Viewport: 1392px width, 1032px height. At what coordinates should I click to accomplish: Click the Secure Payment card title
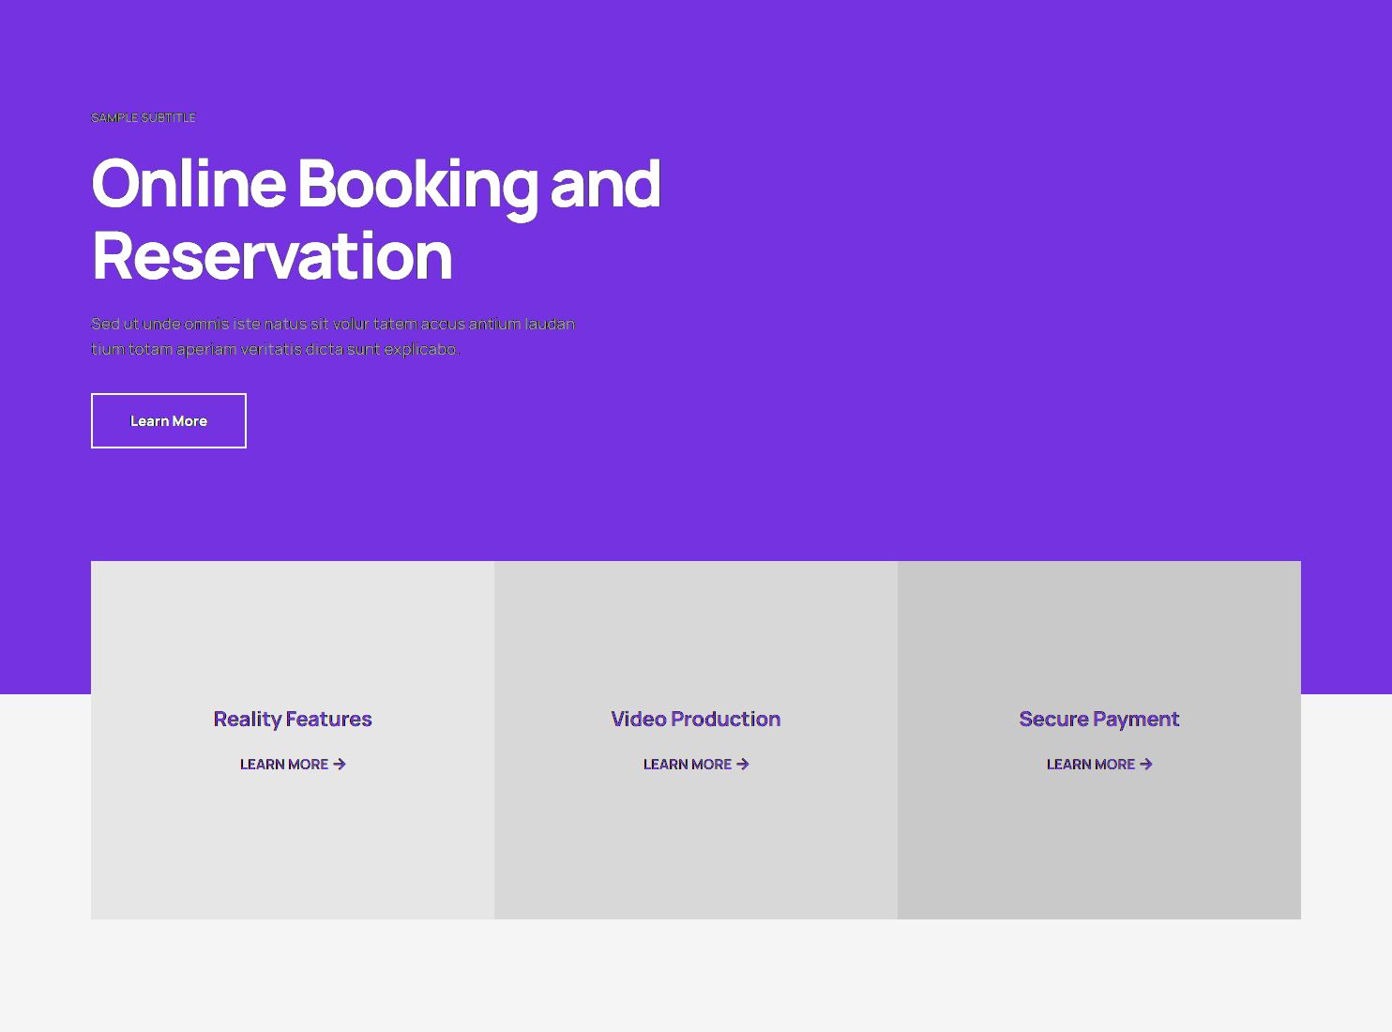point(1099,720)
